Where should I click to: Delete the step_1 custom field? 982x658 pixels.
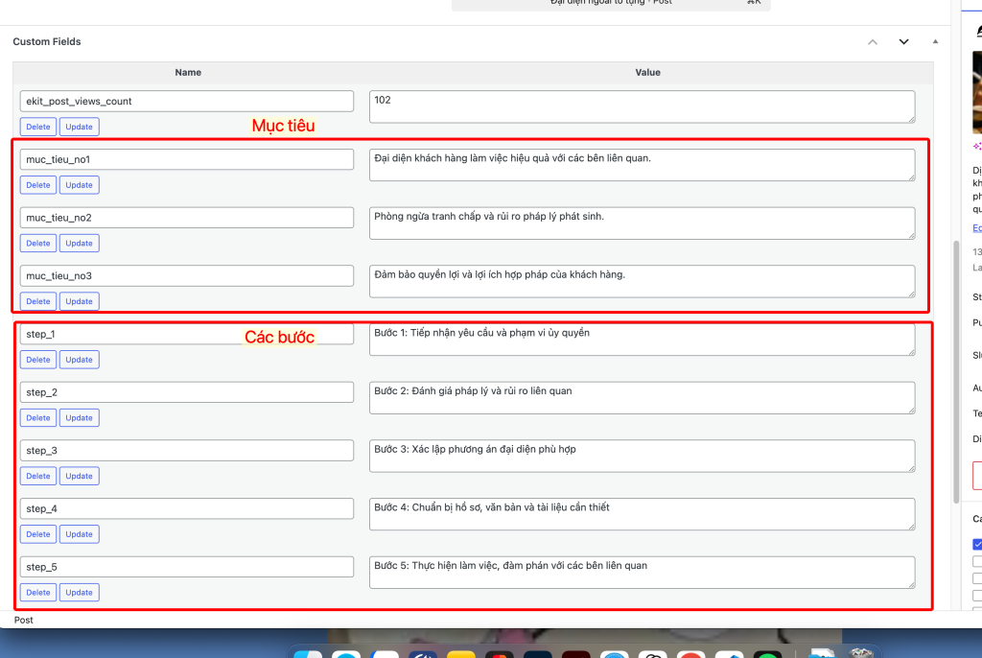pos(38,360)
